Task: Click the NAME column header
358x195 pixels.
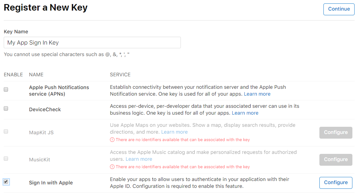Action: pyautogui.click(x=36, y=75)
